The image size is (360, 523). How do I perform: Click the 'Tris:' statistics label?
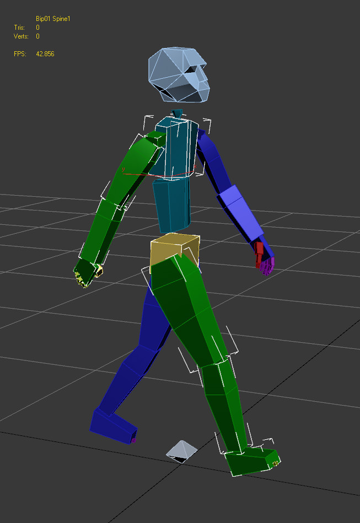click(19, 28)
